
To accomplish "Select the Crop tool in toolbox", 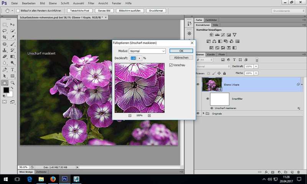I will 5,37.
